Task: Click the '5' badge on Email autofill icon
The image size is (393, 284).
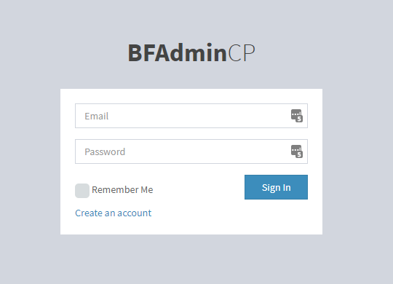Action: point(299,119)
